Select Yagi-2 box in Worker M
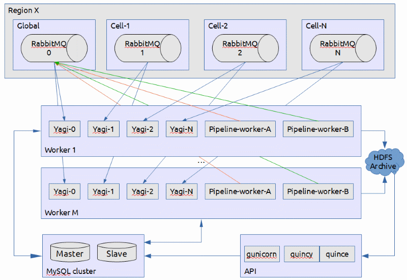Screen dimensions: 407x280 pos(142,191)
